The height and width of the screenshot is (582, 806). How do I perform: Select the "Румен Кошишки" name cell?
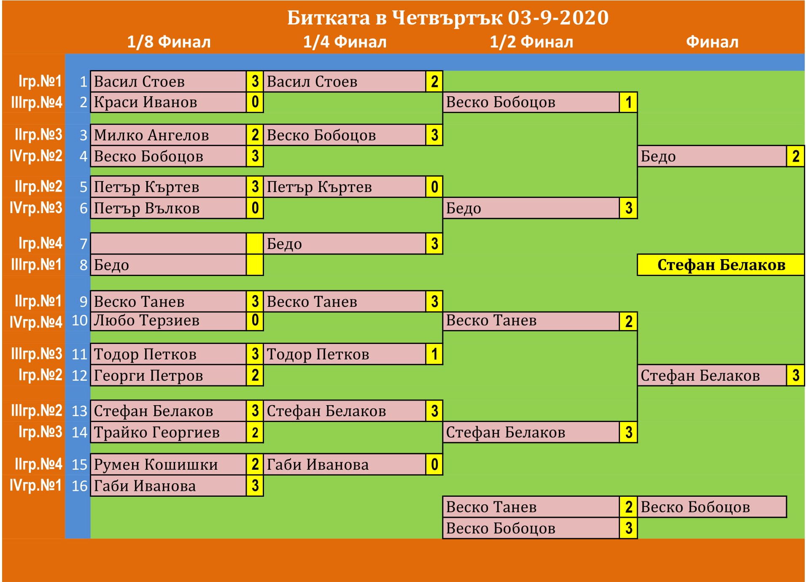pos(168,464)
